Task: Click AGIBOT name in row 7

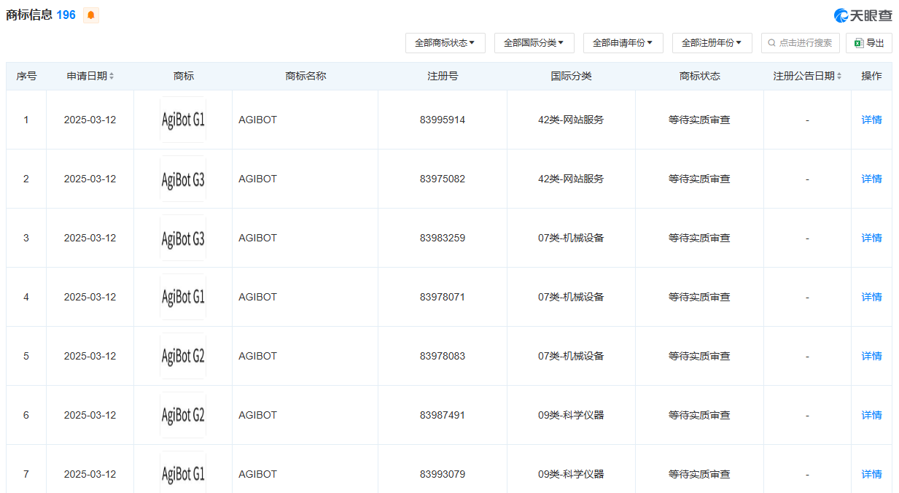Action: coord(258,474)
